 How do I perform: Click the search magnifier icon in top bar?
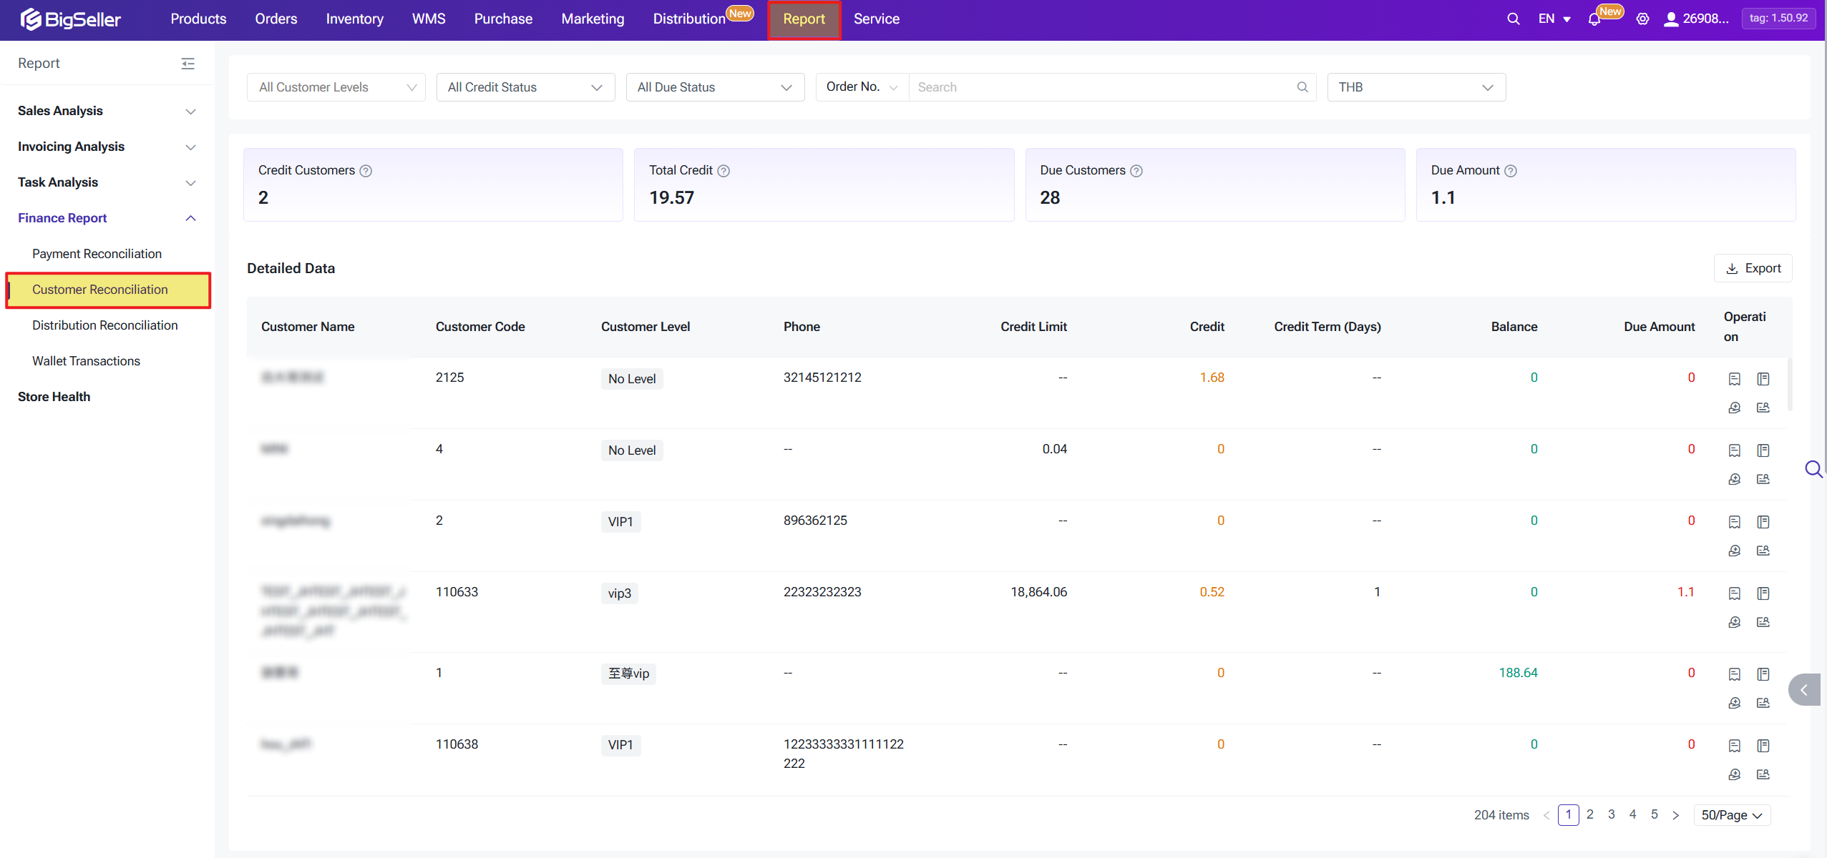pos(1513,19)
